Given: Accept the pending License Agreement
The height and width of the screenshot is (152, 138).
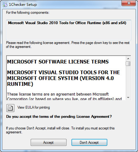Looking at the screenshot, I should 48,142.
